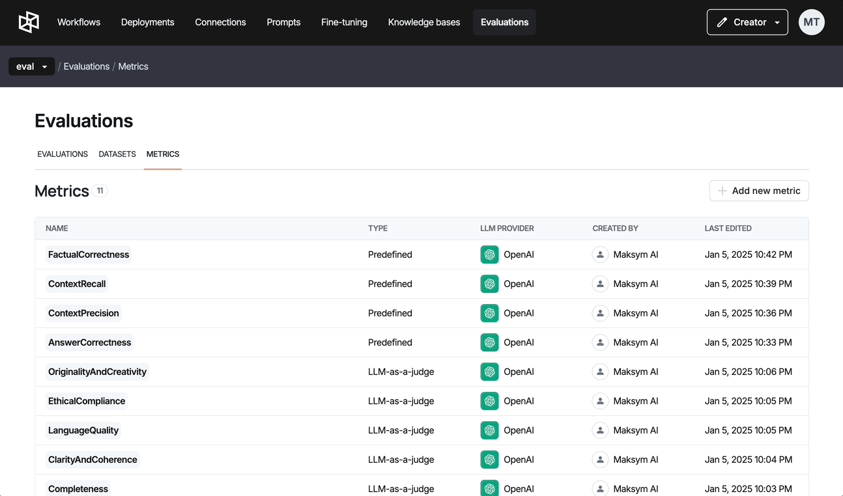Screen dimensions: 843x496
Task: Click OpenAI icon in ContextPrecision row
Action: (x=489, y=313)
